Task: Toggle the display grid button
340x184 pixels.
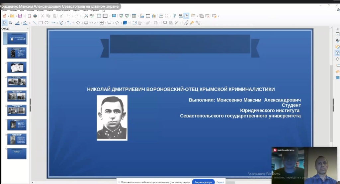Action: pos(99,16)
